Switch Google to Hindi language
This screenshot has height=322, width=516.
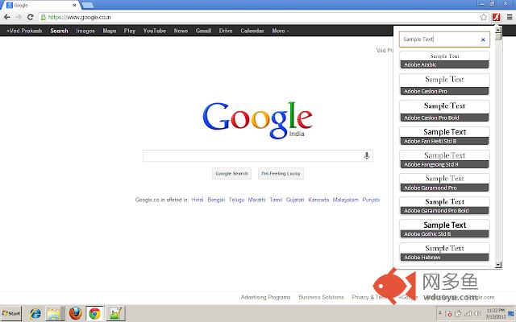click(x=198, y=200)
